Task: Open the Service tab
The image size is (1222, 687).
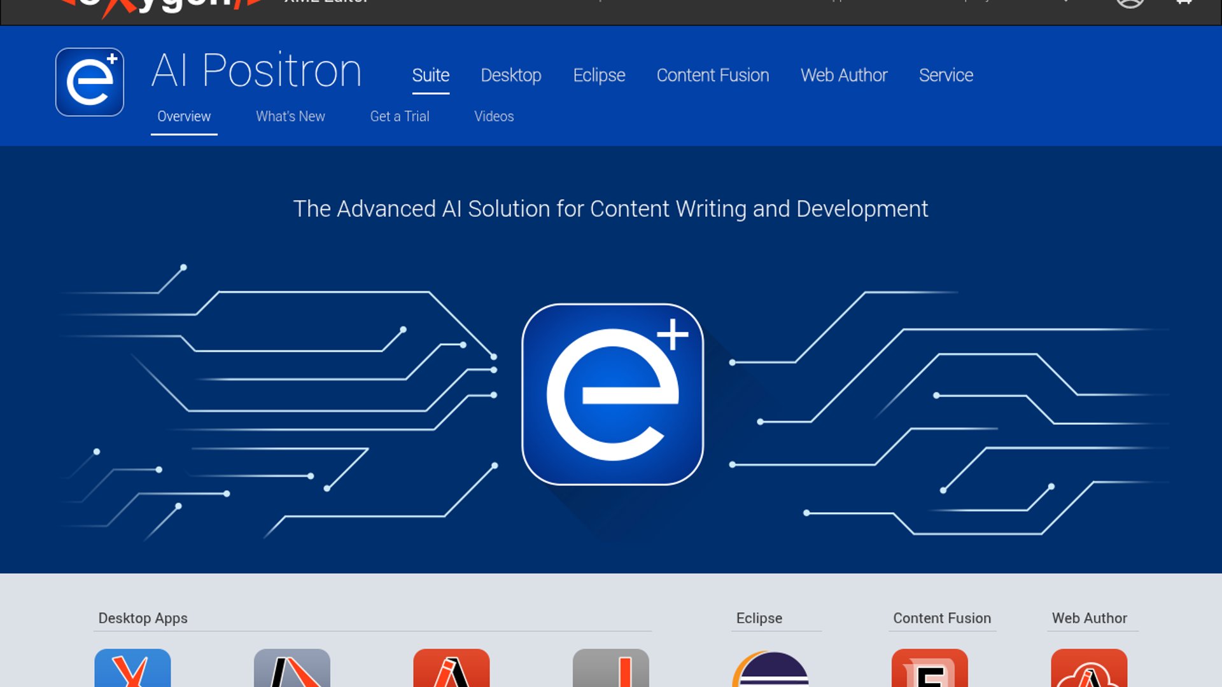Action: [946, 75]
